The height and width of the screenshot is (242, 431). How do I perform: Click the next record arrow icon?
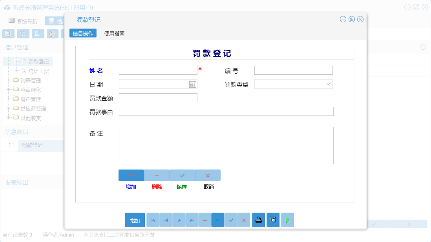coord(179,220)
